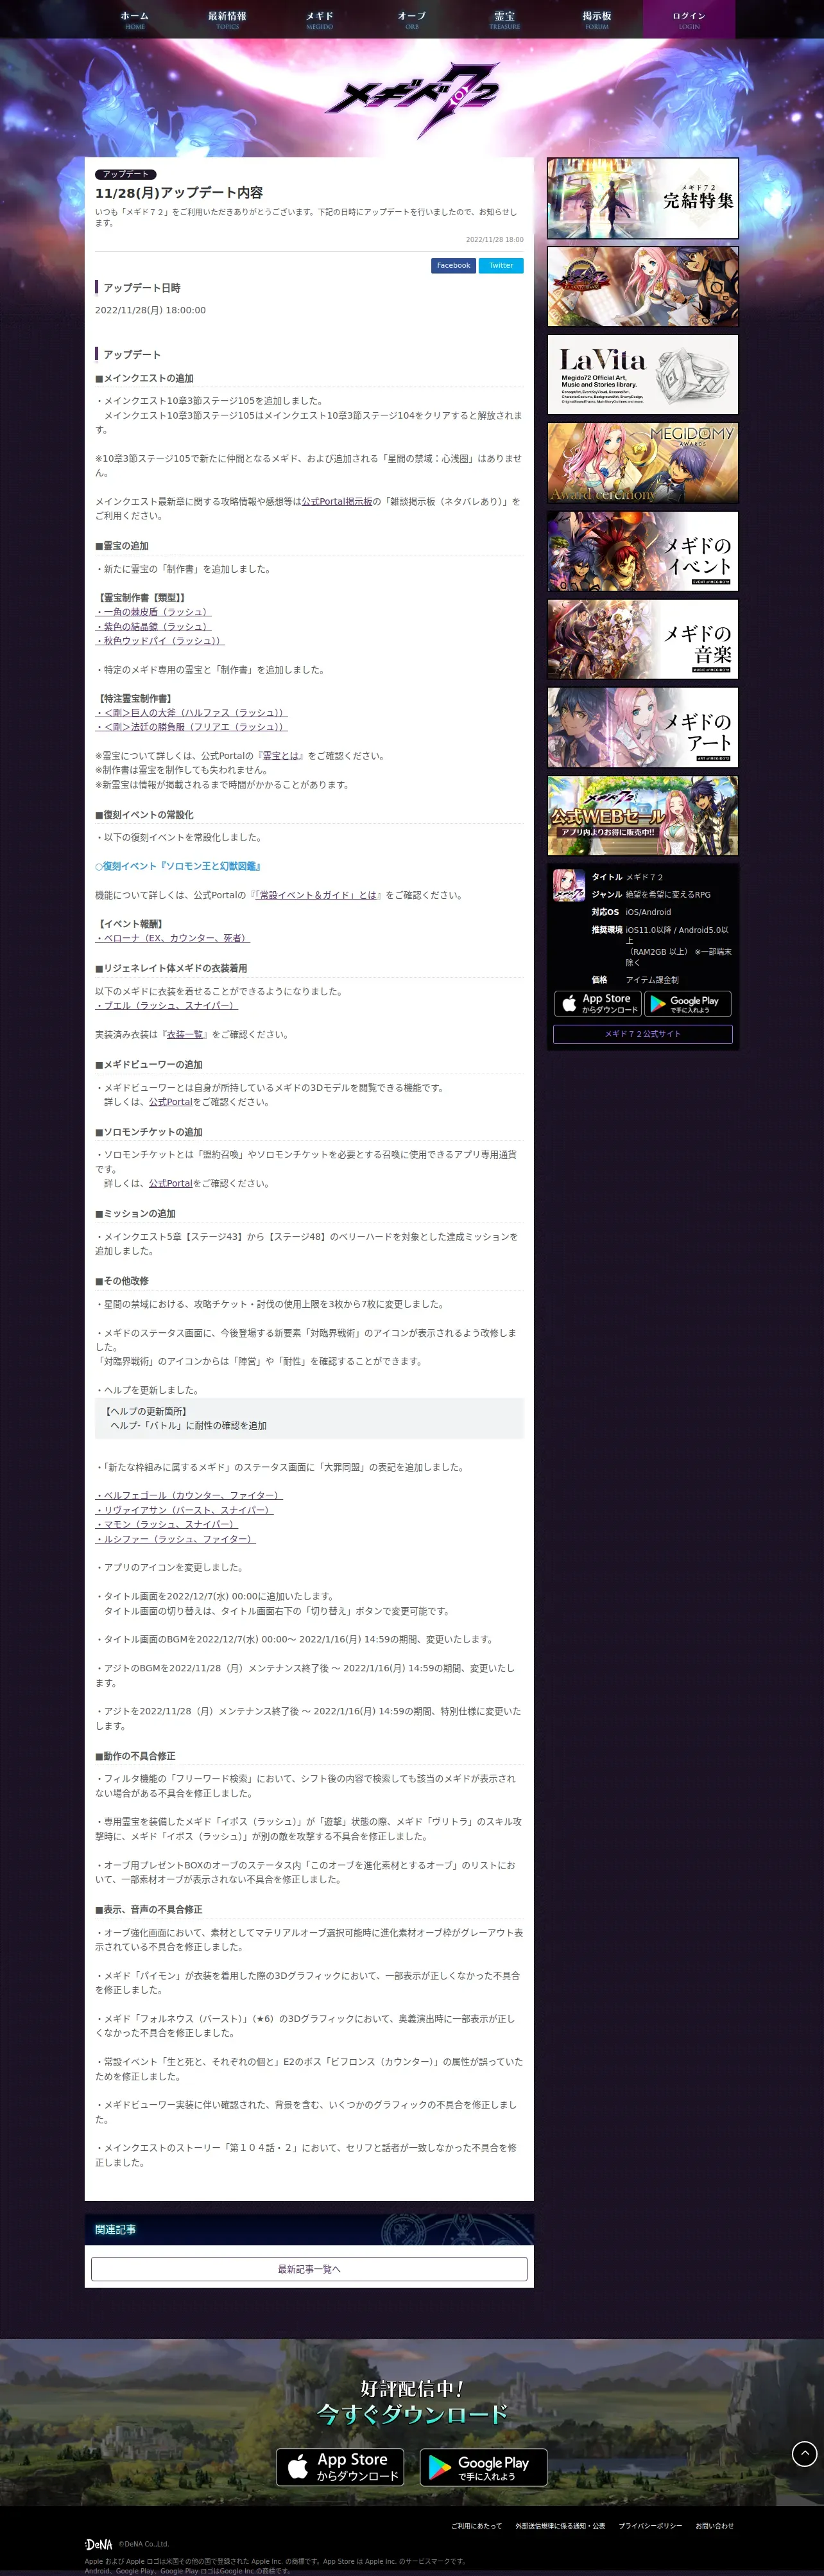Click the date text 2022/11/28(月) 18:00:00
The height and width of the screenshot is (2576, 824).
coord(150,310)
